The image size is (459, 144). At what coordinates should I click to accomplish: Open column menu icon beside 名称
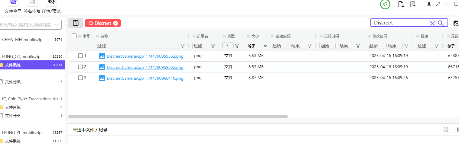coord(98,36)
